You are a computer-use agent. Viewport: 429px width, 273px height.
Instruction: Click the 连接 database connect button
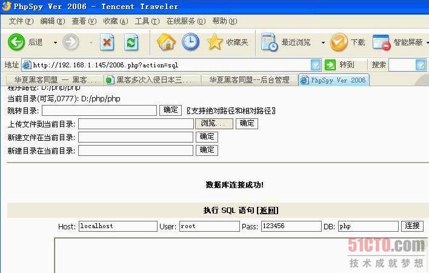click(412, 226)
